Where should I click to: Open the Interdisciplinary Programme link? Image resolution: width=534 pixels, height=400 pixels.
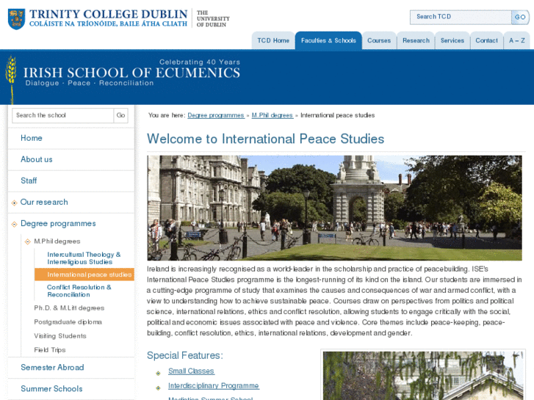(x=214, y=386)
